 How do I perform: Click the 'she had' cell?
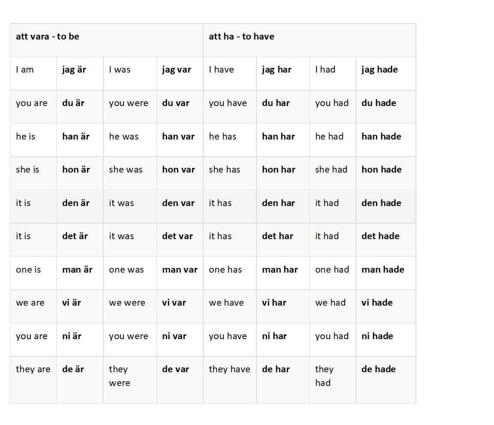[x=333, y=173]
